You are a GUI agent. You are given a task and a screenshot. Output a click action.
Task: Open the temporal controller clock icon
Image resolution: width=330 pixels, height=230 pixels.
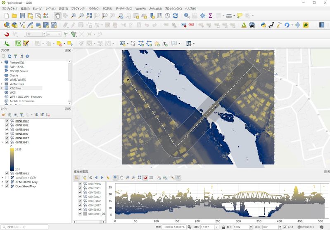pyautogui.click(x=167, y=16)
